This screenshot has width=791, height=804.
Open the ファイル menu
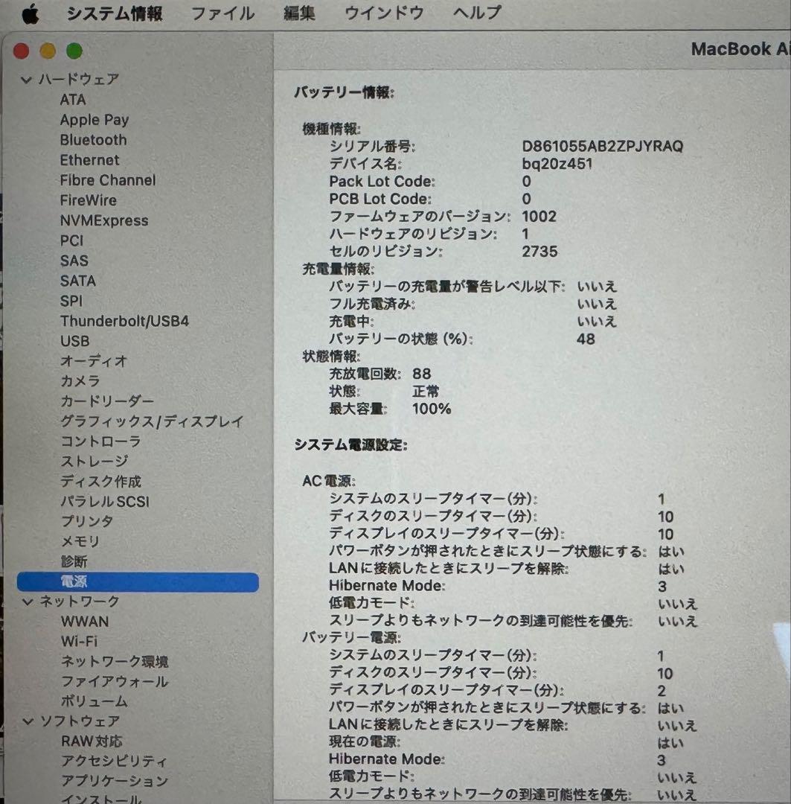(x=222, y=13)
